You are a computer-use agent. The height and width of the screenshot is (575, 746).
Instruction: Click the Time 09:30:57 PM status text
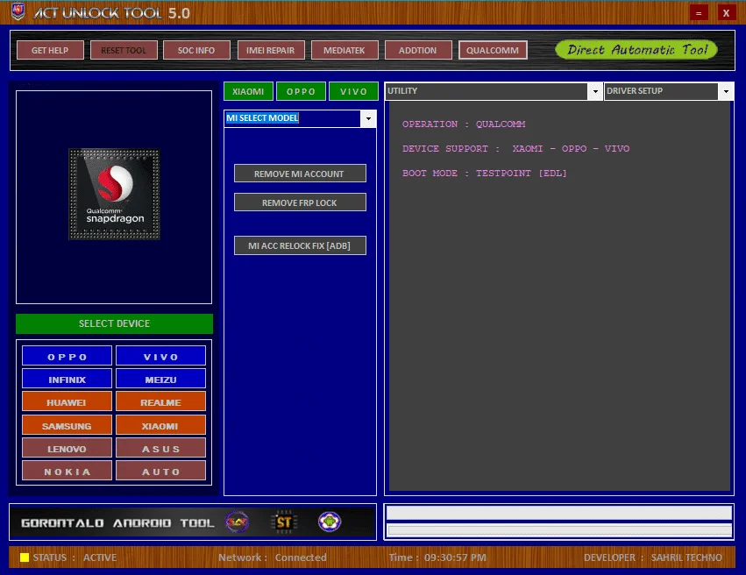pos(437,557)
